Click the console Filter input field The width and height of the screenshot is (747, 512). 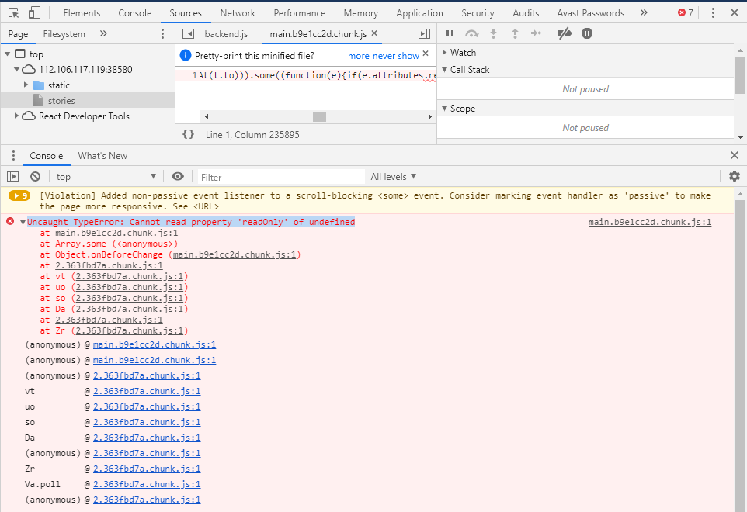[281, 177]
